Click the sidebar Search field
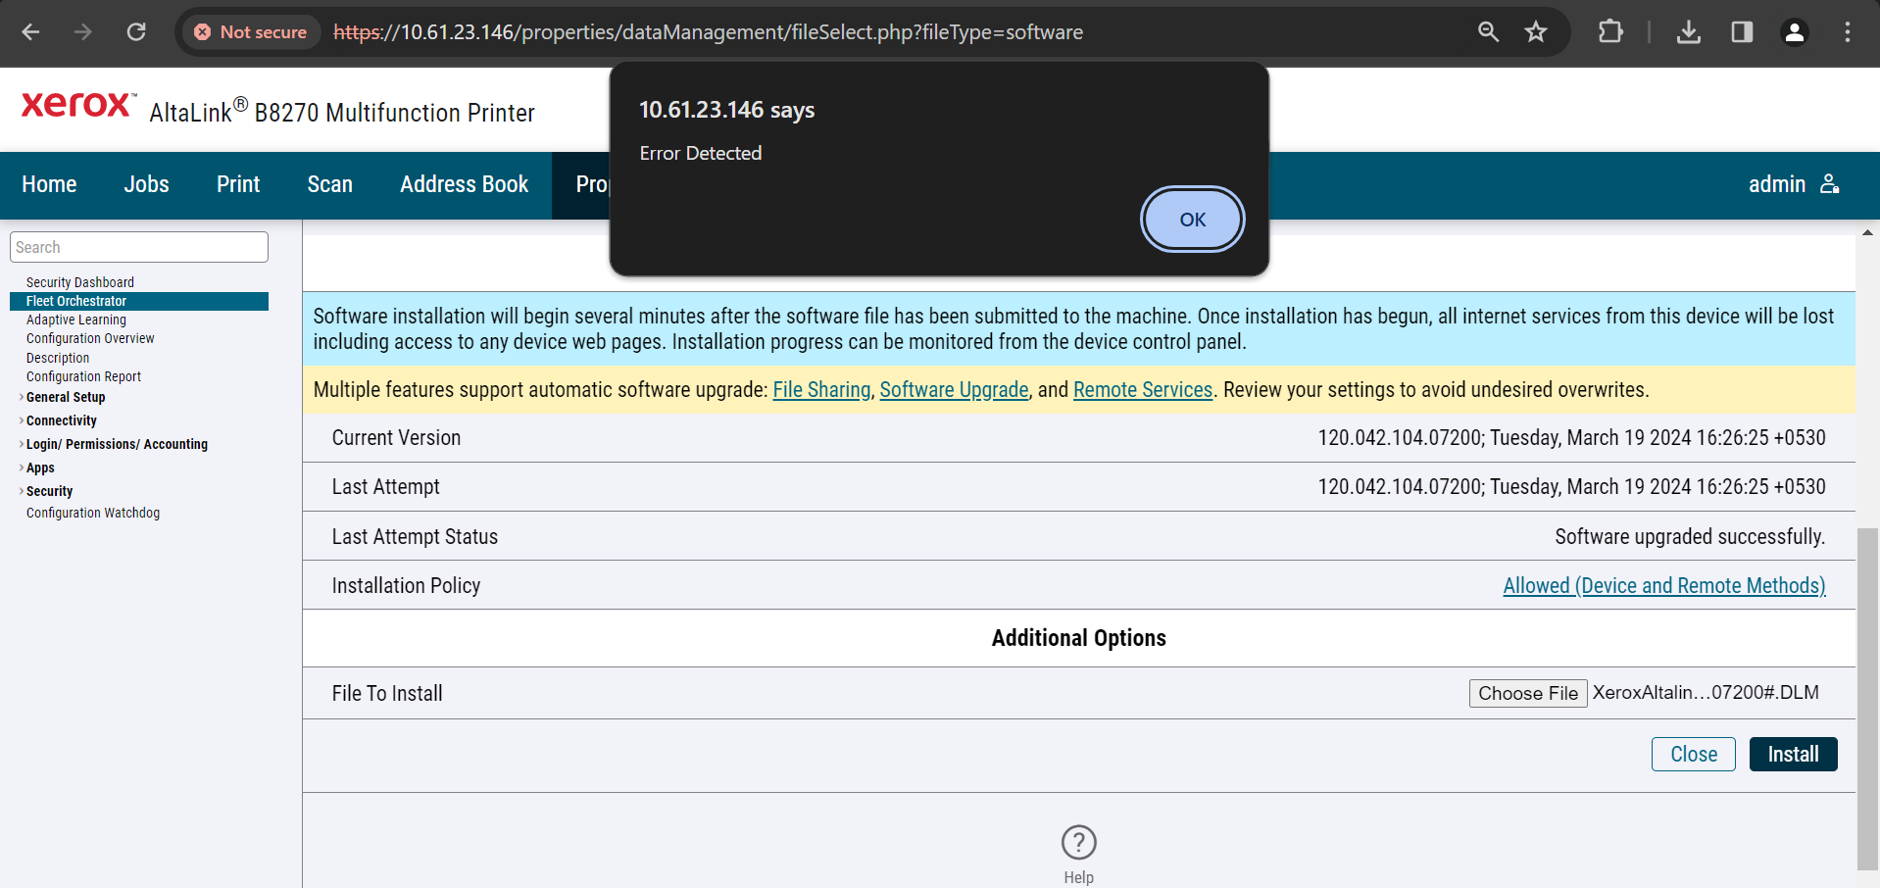Image resolution: width=1880 pixels, height=888 pixels. [139, 247]
